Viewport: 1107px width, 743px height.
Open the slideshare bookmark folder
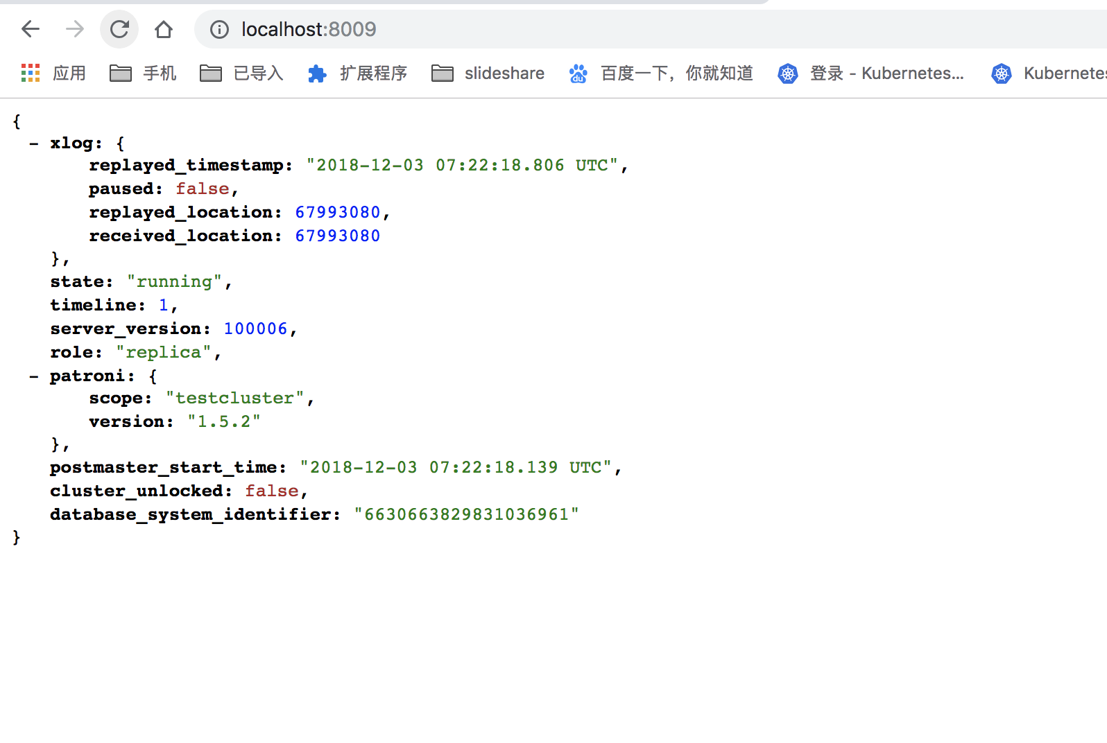tap(488, 73)
